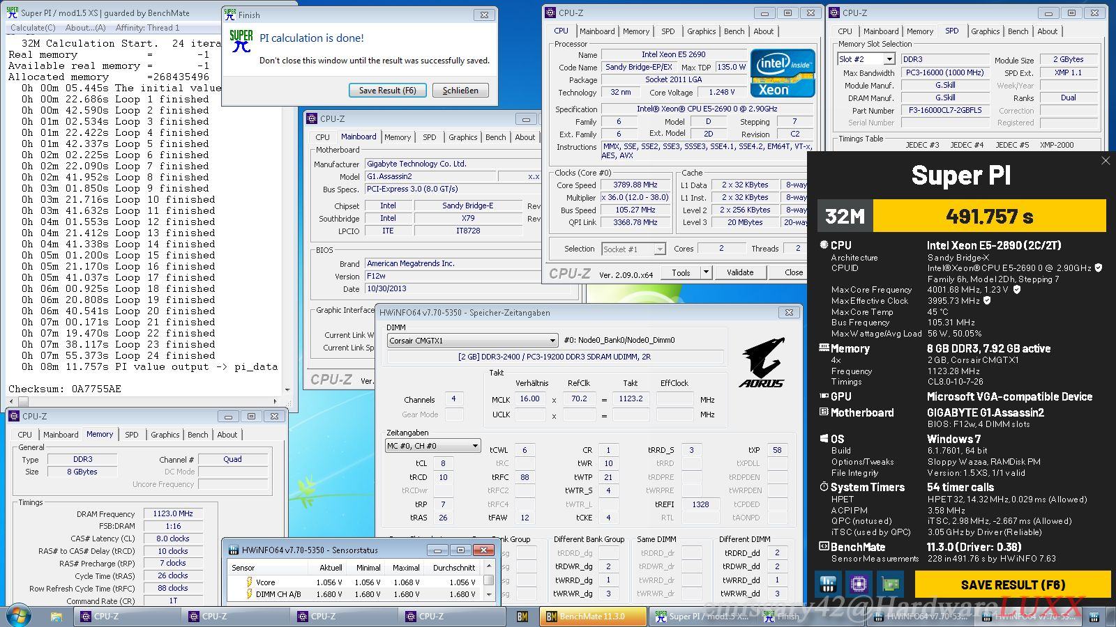Click the Super PI log scroll-down arrow
1116x627 pixels.
(x=287, y=390)
